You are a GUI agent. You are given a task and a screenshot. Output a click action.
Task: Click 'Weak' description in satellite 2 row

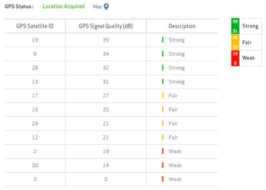point(175,151)
